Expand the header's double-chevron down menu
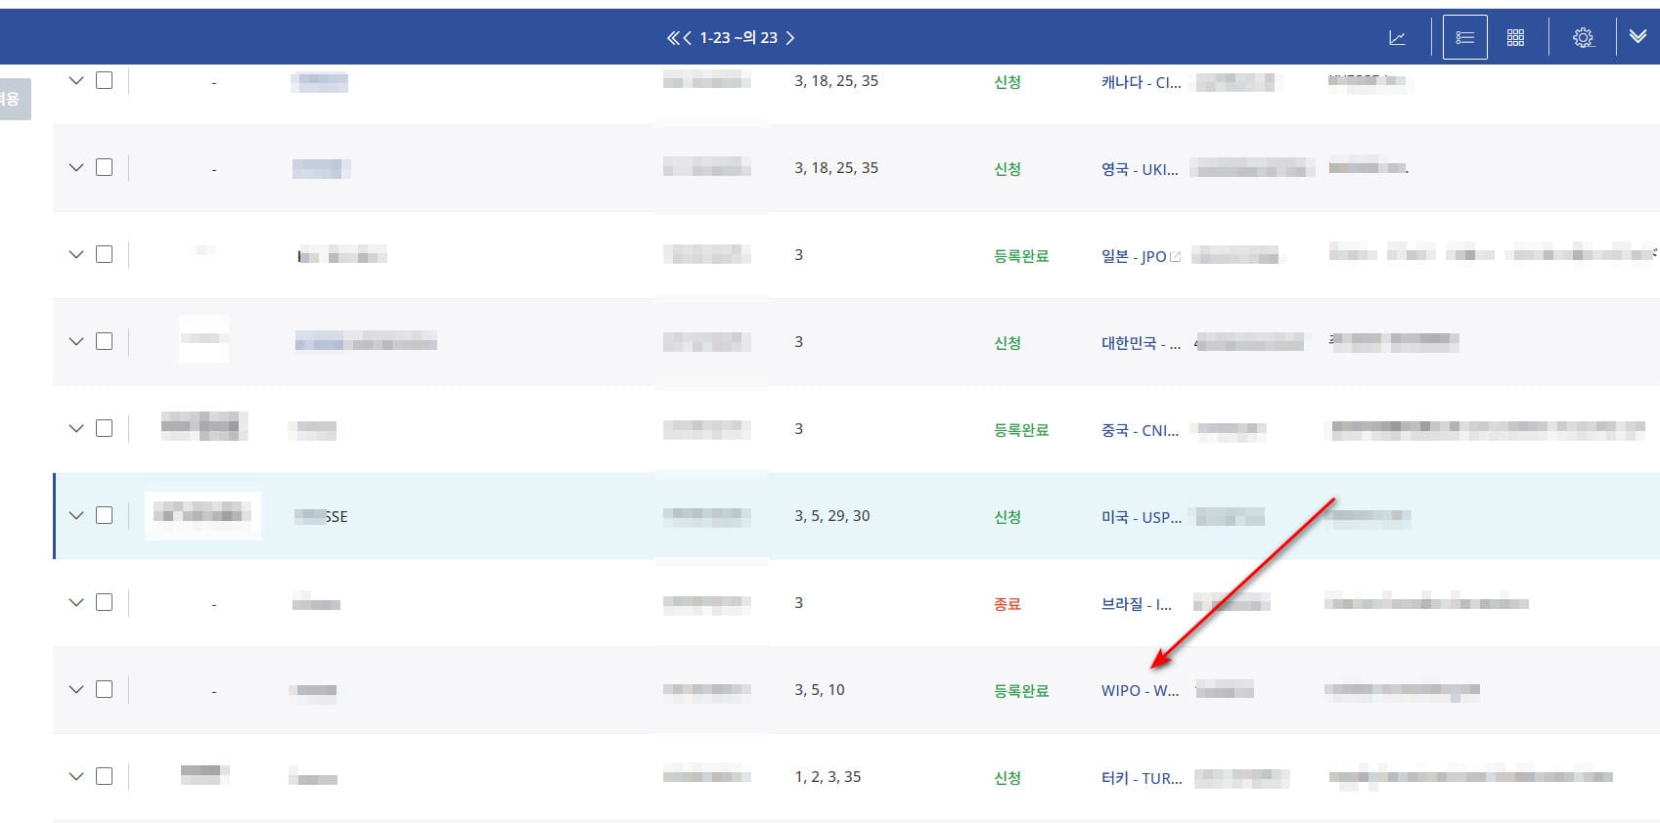 pyautogui.click(x=1638, y=37)
